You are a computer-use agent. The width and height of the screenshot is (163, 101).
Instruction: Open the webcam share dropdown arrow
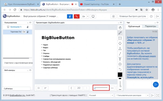coord(88,16)
